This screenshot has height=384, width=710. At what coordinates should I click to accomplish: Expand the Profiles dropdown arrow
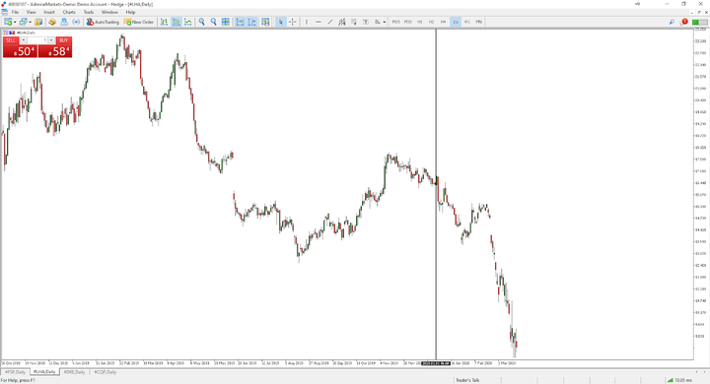pyautogui.click(x=30, y=22)
